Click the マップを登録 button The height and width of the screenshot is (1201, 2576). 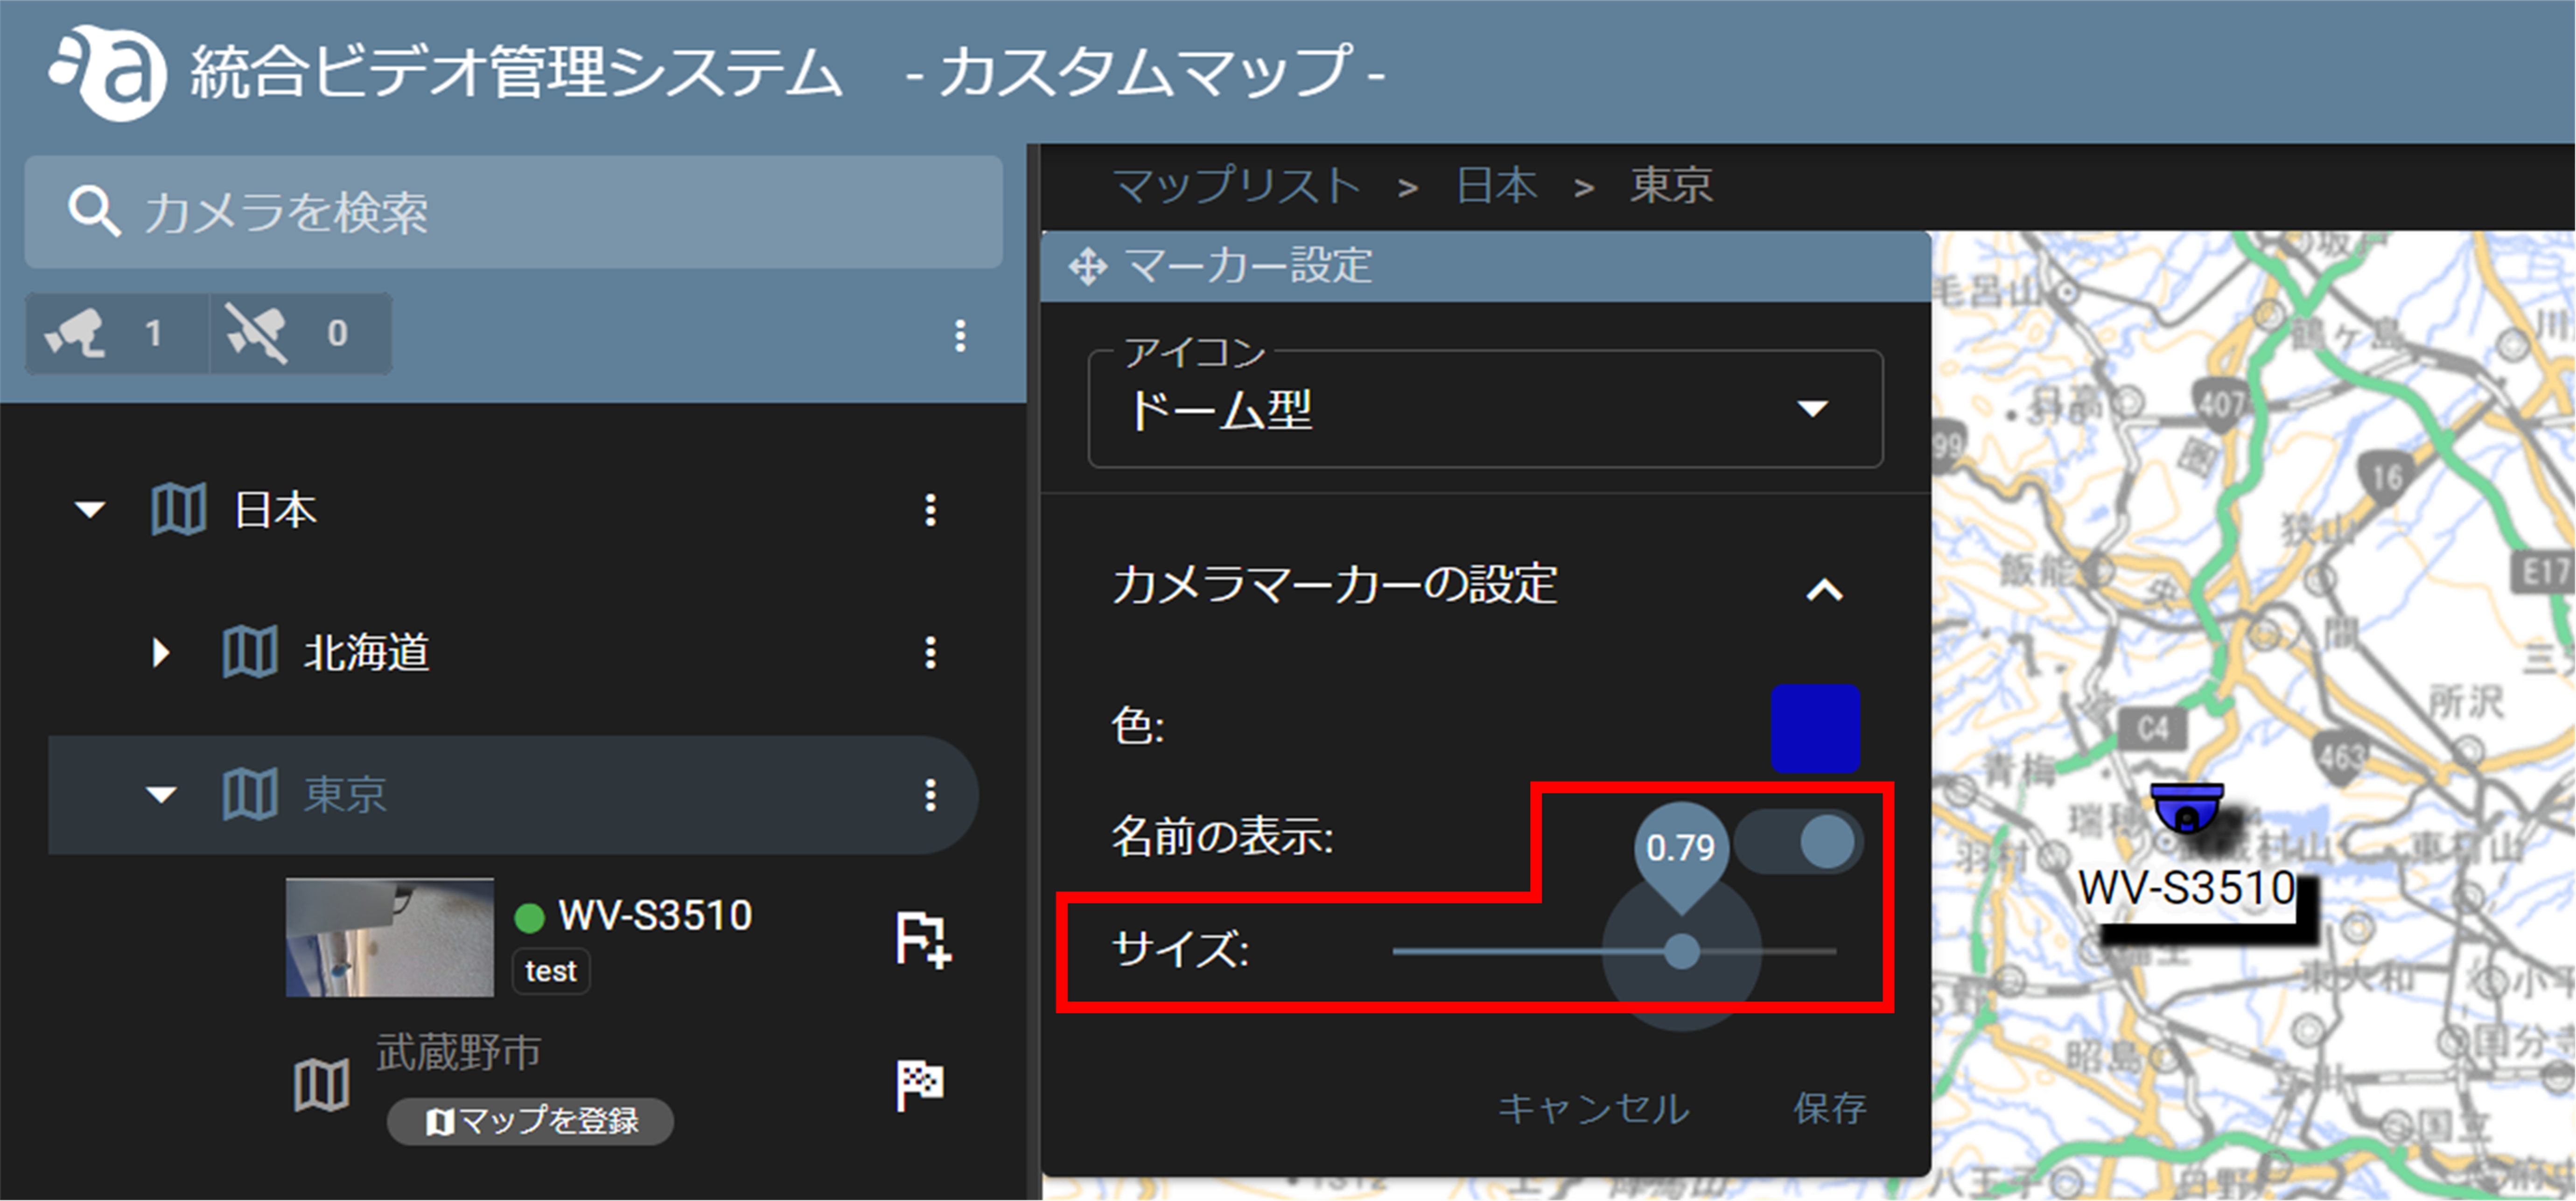coord(530,1121)
